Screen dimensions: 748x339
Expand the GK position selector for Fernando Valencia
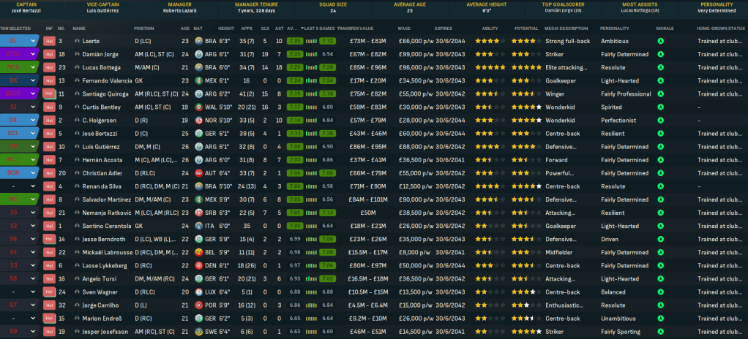[33, 81]
